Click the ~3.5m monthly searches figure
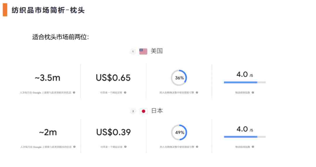 coord(48,78)
